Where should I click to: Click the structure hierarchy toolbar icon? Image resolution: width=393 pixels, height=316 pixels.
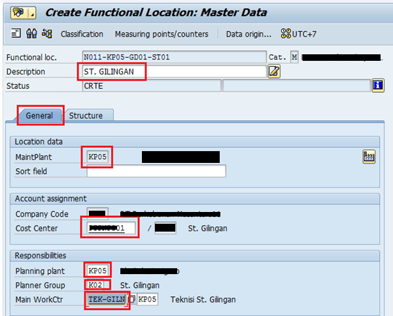46,34
